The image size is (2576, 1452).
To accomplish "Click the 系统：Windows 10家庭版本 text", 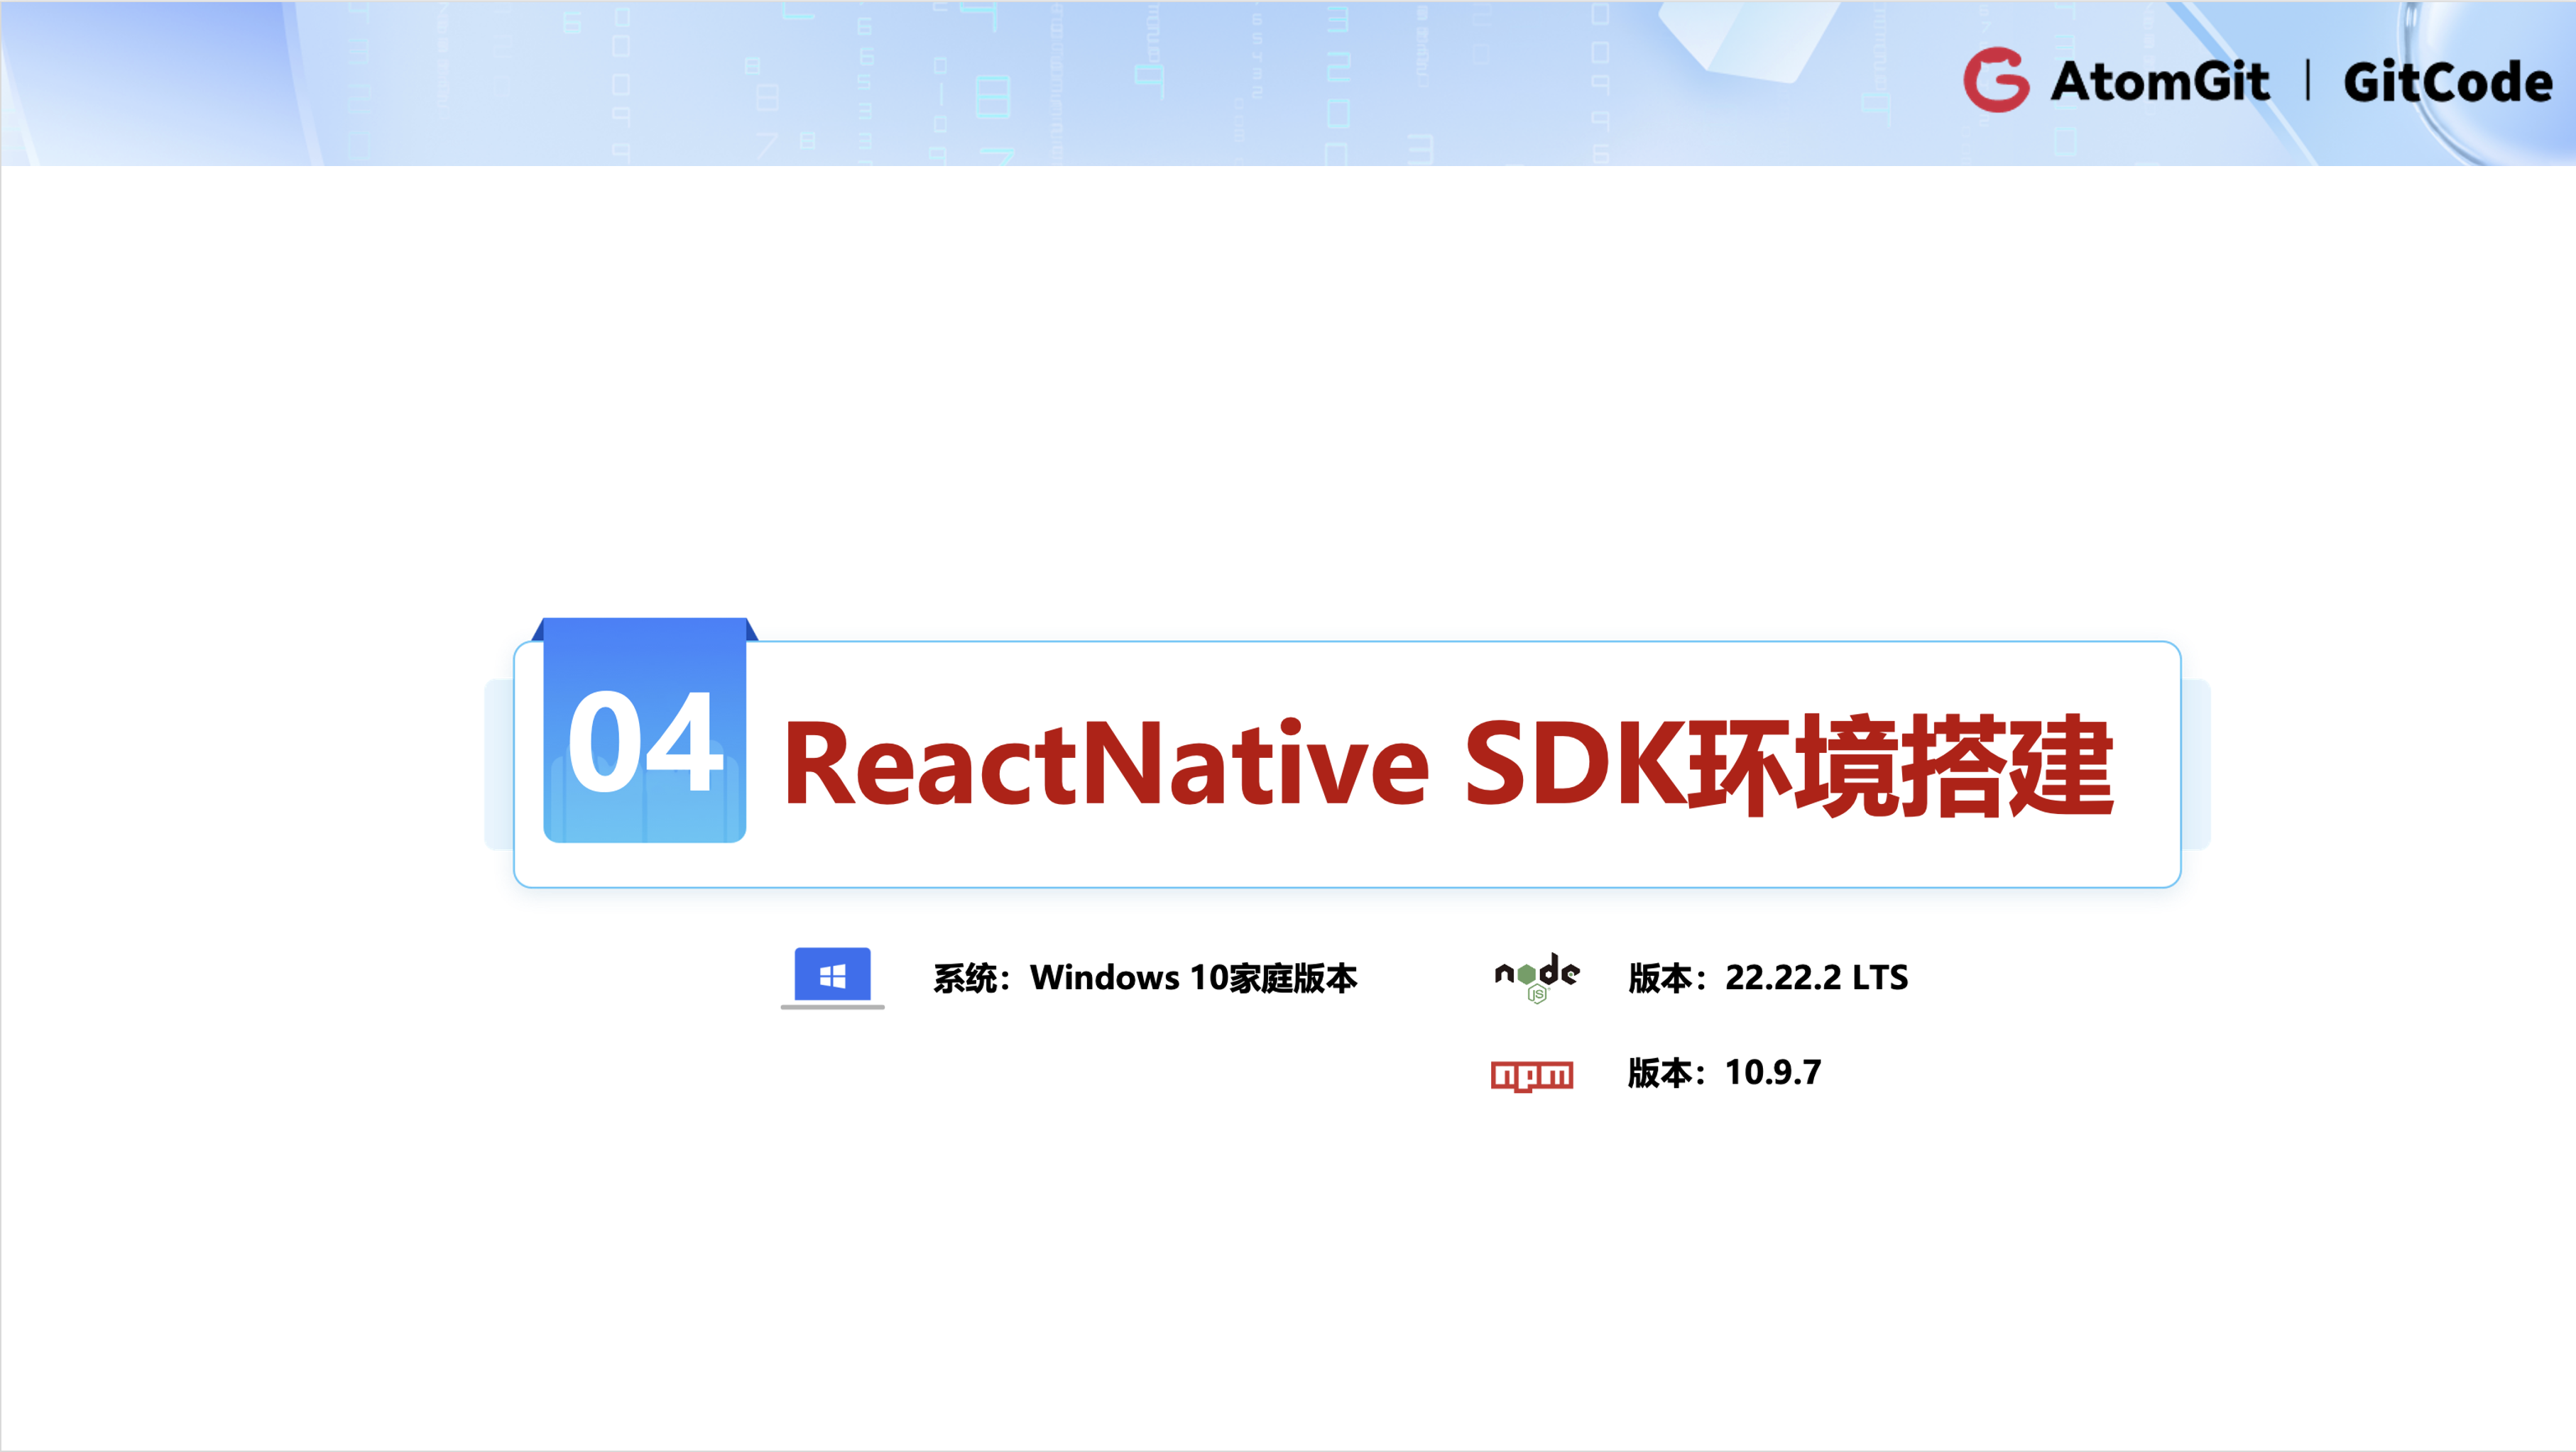I will point(1145,977).
